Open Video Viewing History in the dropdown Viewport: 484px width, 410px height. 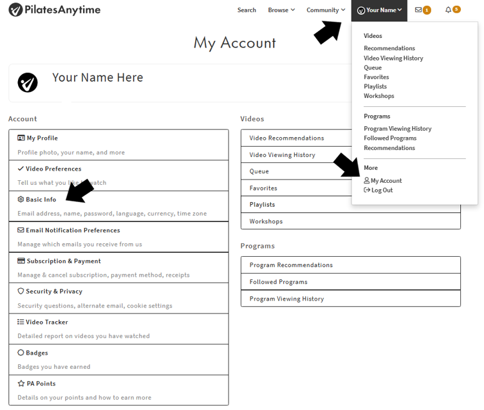(x=393, y=58)
